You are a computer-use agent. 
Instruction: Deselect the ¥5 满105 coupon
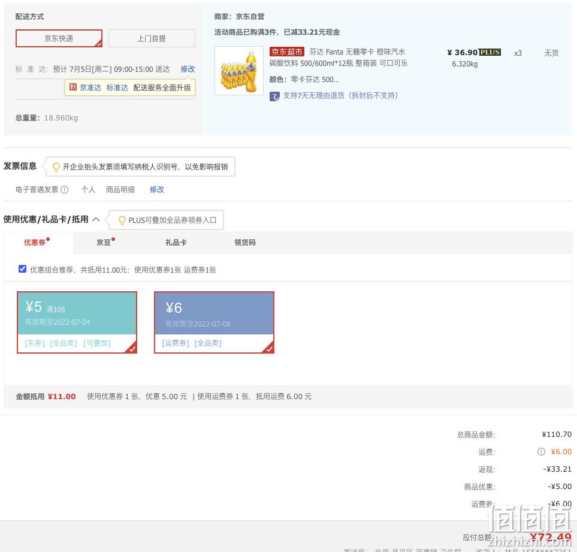point(77,322)
